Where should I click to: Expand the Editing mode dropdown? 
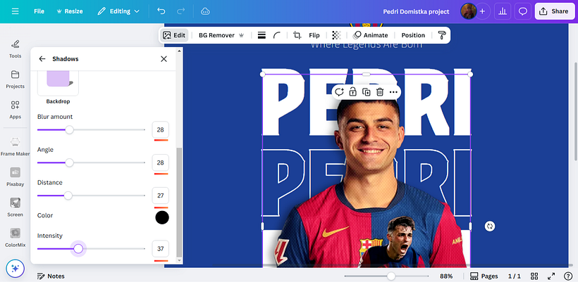coord(118,11)
